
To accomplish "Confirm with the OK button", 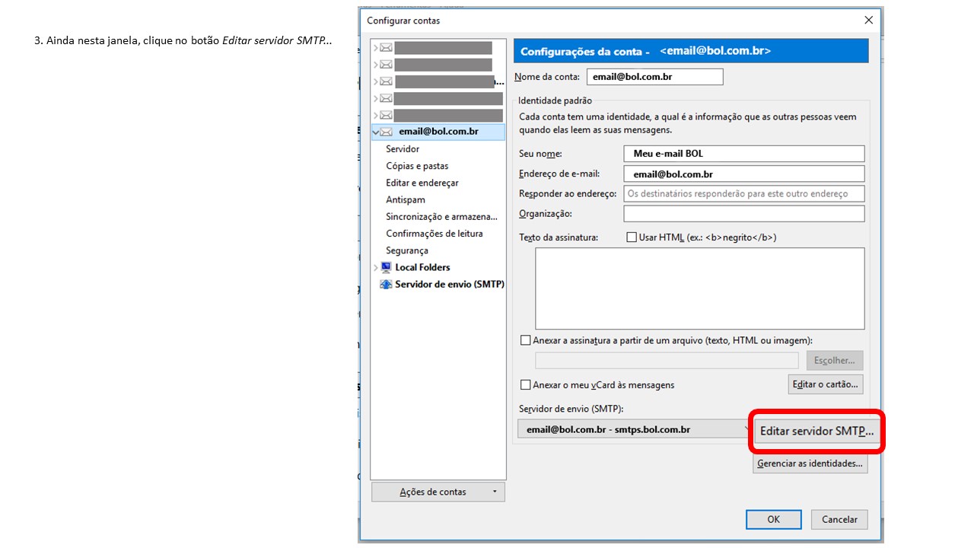I will 773,519.
